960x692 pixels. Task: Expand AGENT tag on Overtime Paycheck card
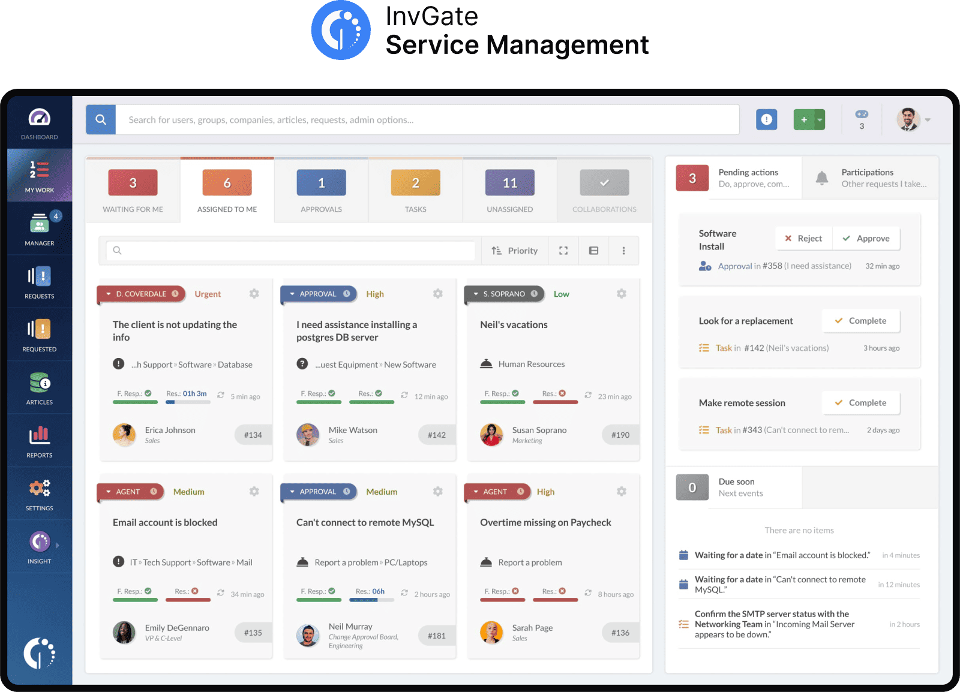pos(497,492)
